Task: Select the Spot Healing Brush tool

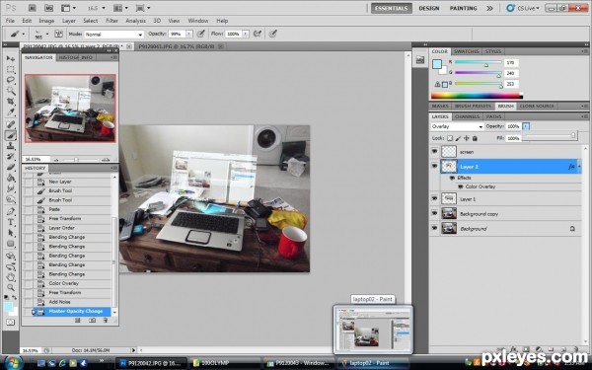Action: pyautogui.click(x=11, y=124)
